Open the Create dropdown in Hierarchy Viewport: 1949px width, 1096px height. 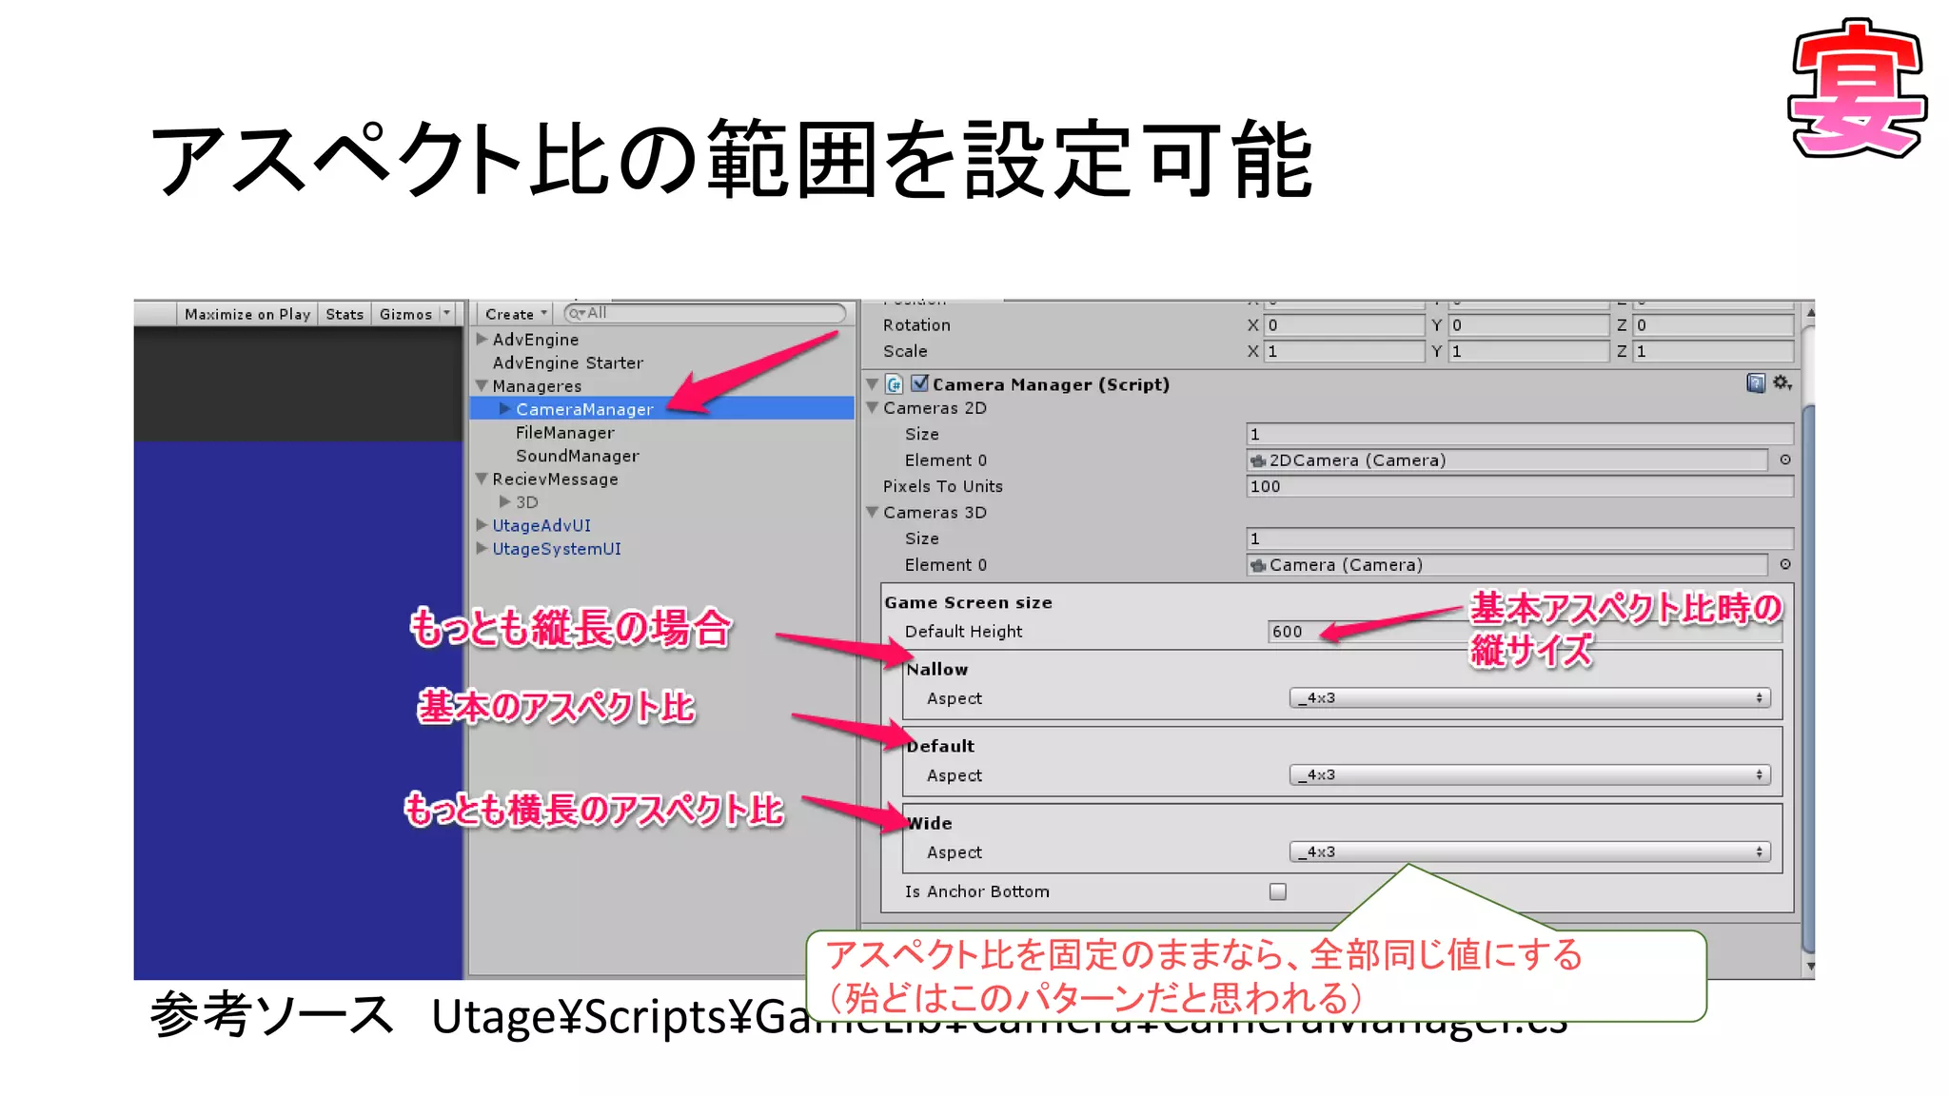click(x=517, y=314)
